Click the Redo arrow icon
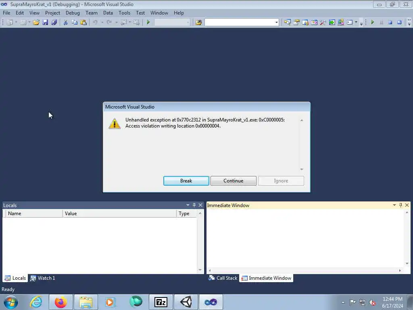413x310 pixels. pos(109,23)
